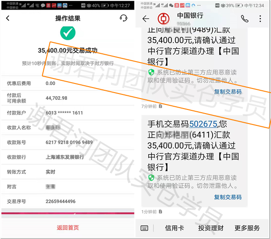Go back using the SMS back arrow
Screen dimensions: 271x239
(x=146, y=19)
